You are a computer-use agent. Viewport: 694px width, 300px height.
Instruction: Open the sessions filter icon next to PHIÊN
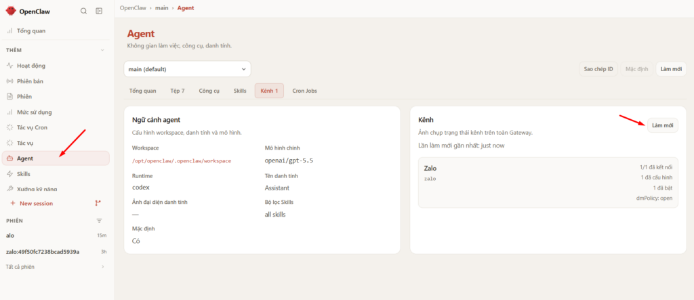[x=99, y=220]
